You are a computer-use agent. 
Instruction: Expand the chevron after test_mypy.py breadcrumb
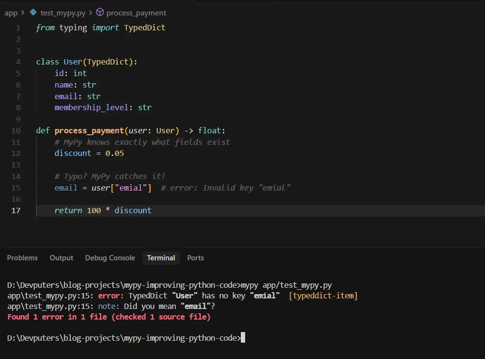pos(90,13)
